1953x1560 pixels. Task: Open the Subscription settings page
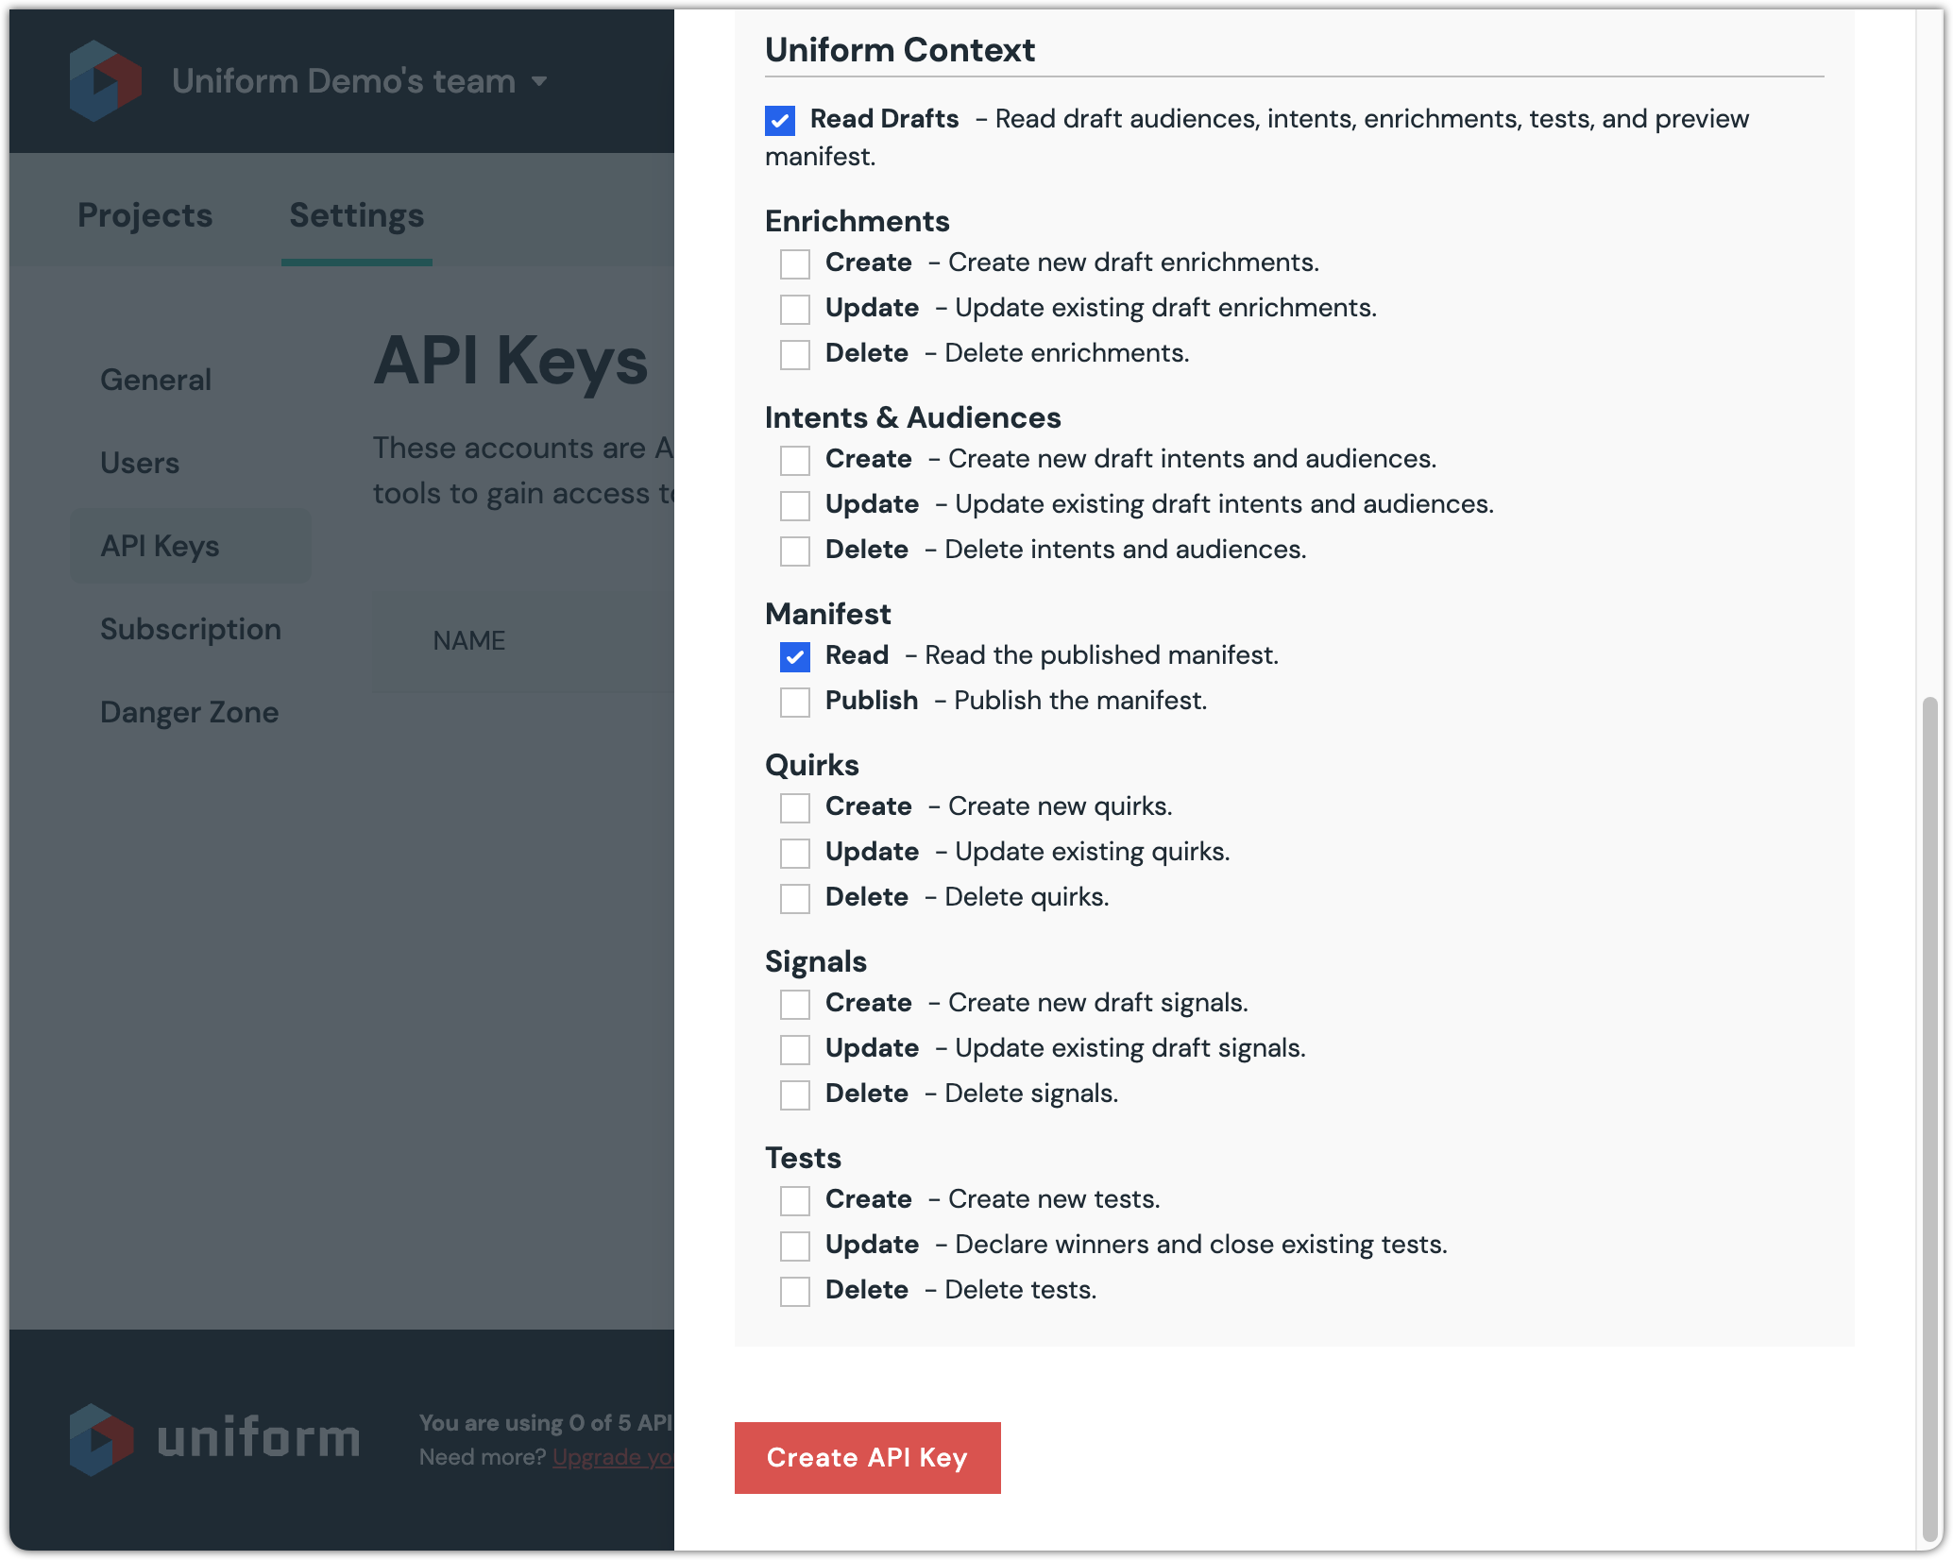click(x=191, y=629)
